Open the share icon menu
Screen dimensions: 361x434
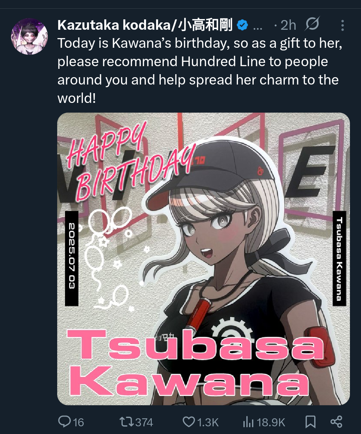pyautogui.click(x=336, y=422)
